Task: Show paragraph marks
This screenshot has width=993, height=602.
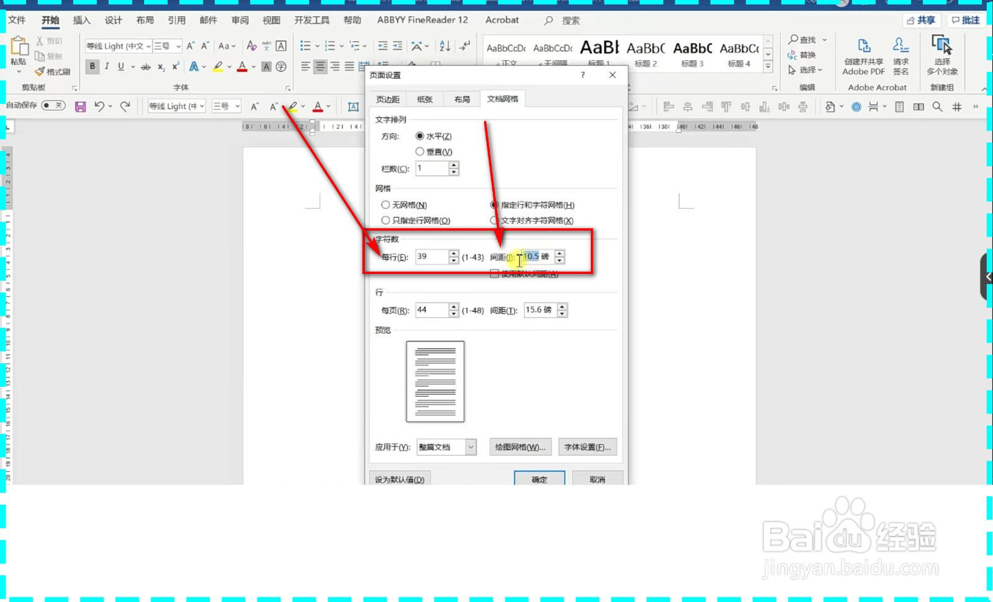Action: 465,46
